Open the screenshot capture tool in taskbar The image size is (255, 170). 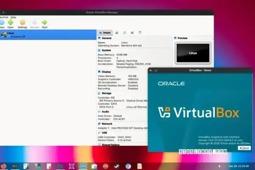coord(71,166)
